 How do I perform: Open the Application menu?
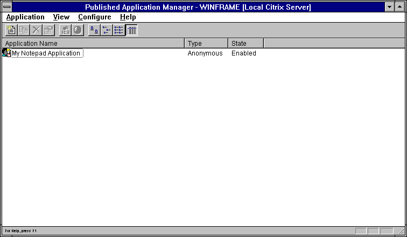25,17
